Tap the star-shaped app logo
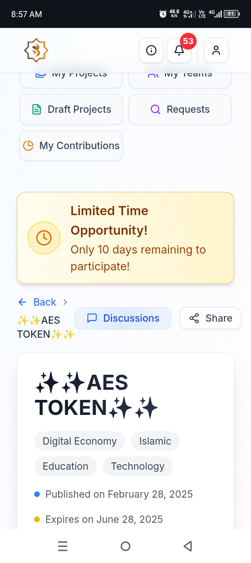251x563 pixels. click(36, 50)
